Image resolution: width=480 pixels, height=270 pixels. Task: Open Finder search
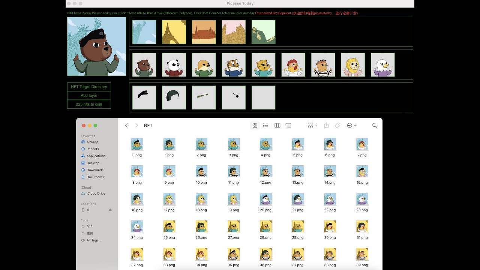[375, 125]
